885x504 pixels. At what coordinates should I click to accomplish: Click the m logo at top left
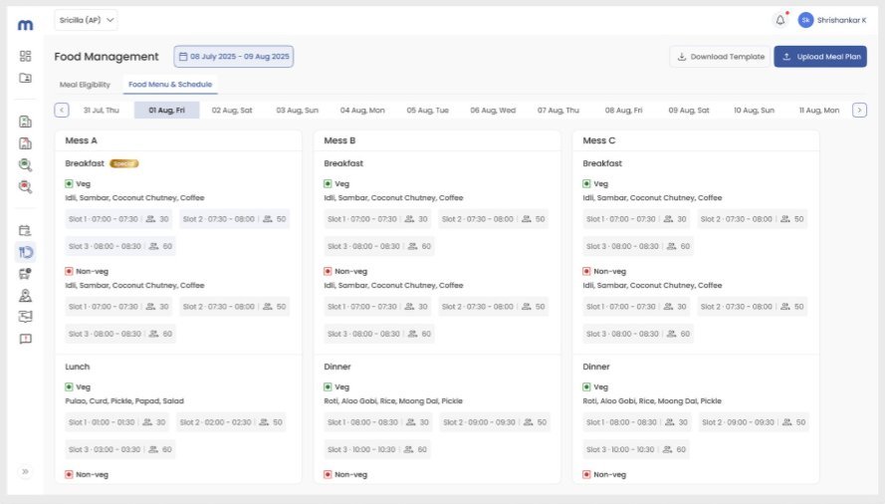[26, 25]
